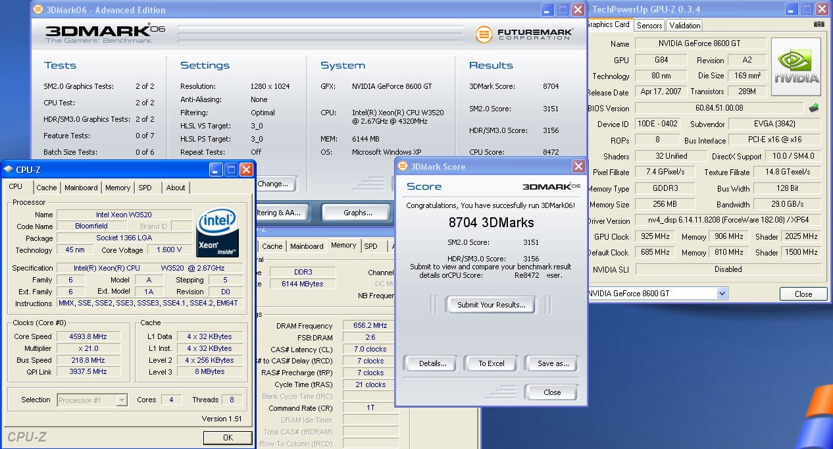Click the BIOS save icon in GPU-Z
The image size is (833, 449).
click(x=814, y=108)
